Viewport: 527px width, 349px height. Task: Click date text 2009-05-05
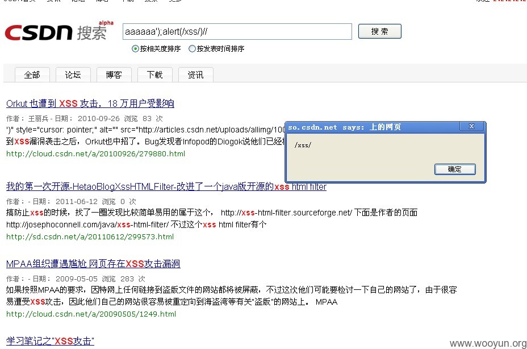[76, 279]
